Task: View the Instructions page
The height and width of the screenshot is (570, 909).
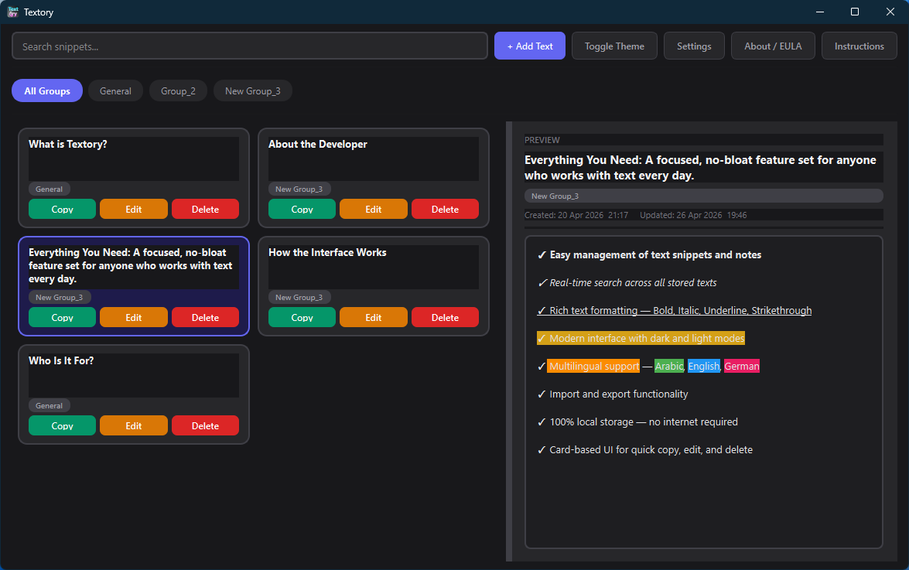Action: pos(859,46)
